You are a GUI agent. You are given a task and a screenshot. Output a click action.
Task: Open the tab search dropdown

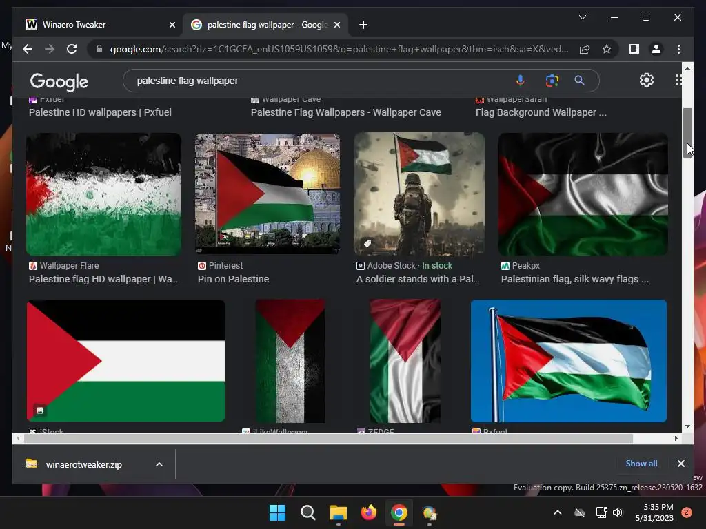(x=582, y=17)
